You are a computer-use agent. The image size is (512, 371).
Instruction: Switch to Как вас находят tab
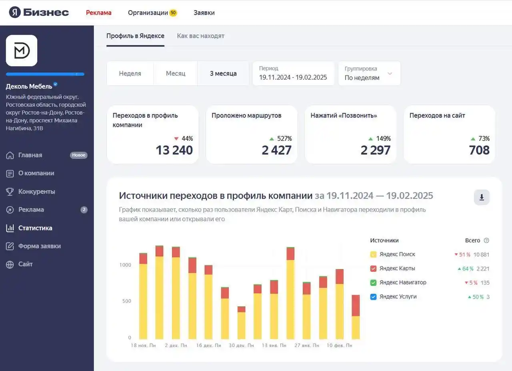coord(201,36)
